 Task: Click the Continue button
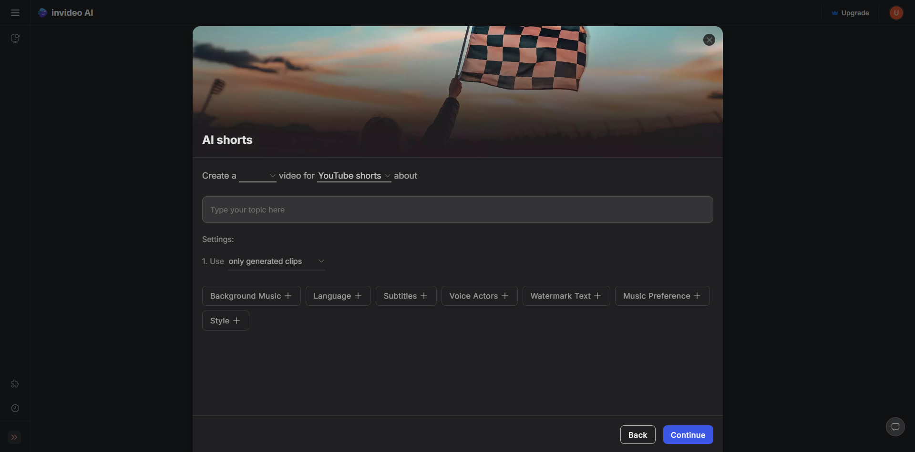pos(688,434)
